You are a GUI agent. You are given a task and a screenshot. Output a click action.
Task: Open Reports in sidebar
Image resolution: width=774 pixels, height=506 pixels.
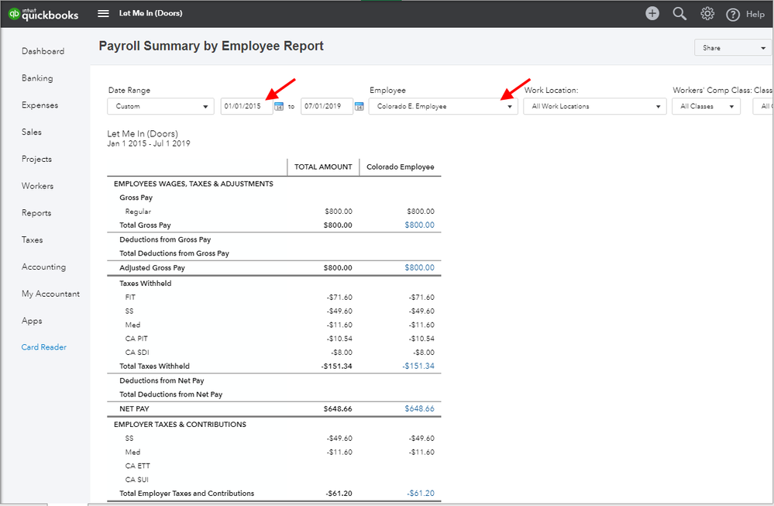[x=36, y=213]
